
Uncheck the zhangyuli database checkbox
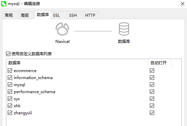[10, 113]
